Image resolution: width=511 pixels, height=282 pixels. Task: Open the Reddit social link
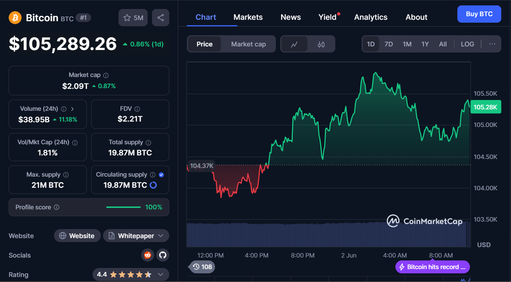(147, 255)
